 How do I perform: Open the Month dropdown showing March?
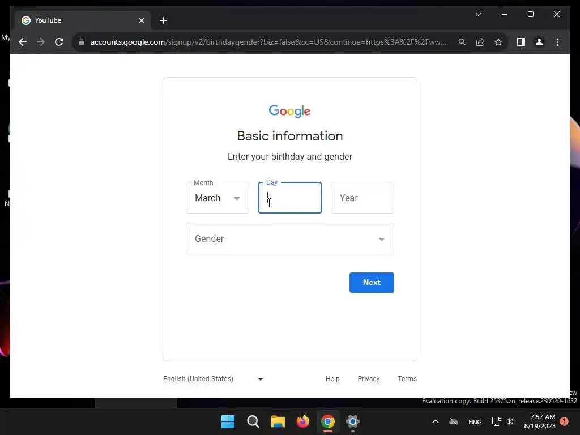coord(217,198)
